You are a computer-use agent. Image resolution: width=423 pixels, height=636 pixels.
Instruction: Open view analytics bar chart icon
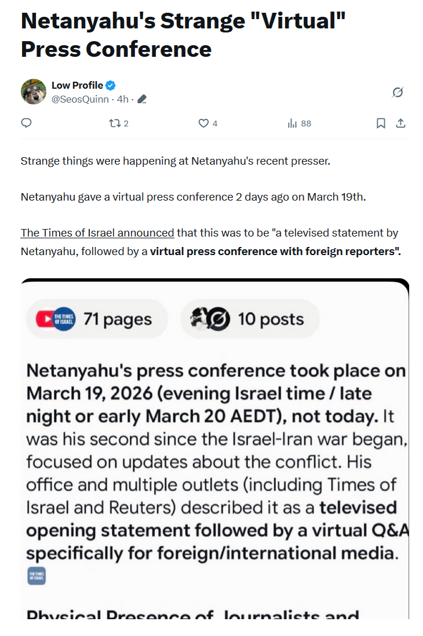(293, 123)
